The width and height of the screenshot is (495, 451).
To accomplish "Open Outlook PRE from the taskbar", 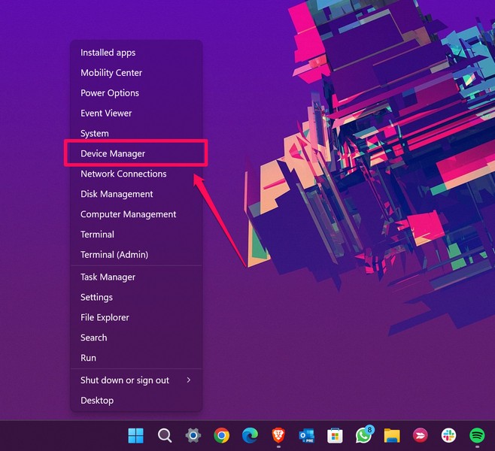I will point(307,435).
